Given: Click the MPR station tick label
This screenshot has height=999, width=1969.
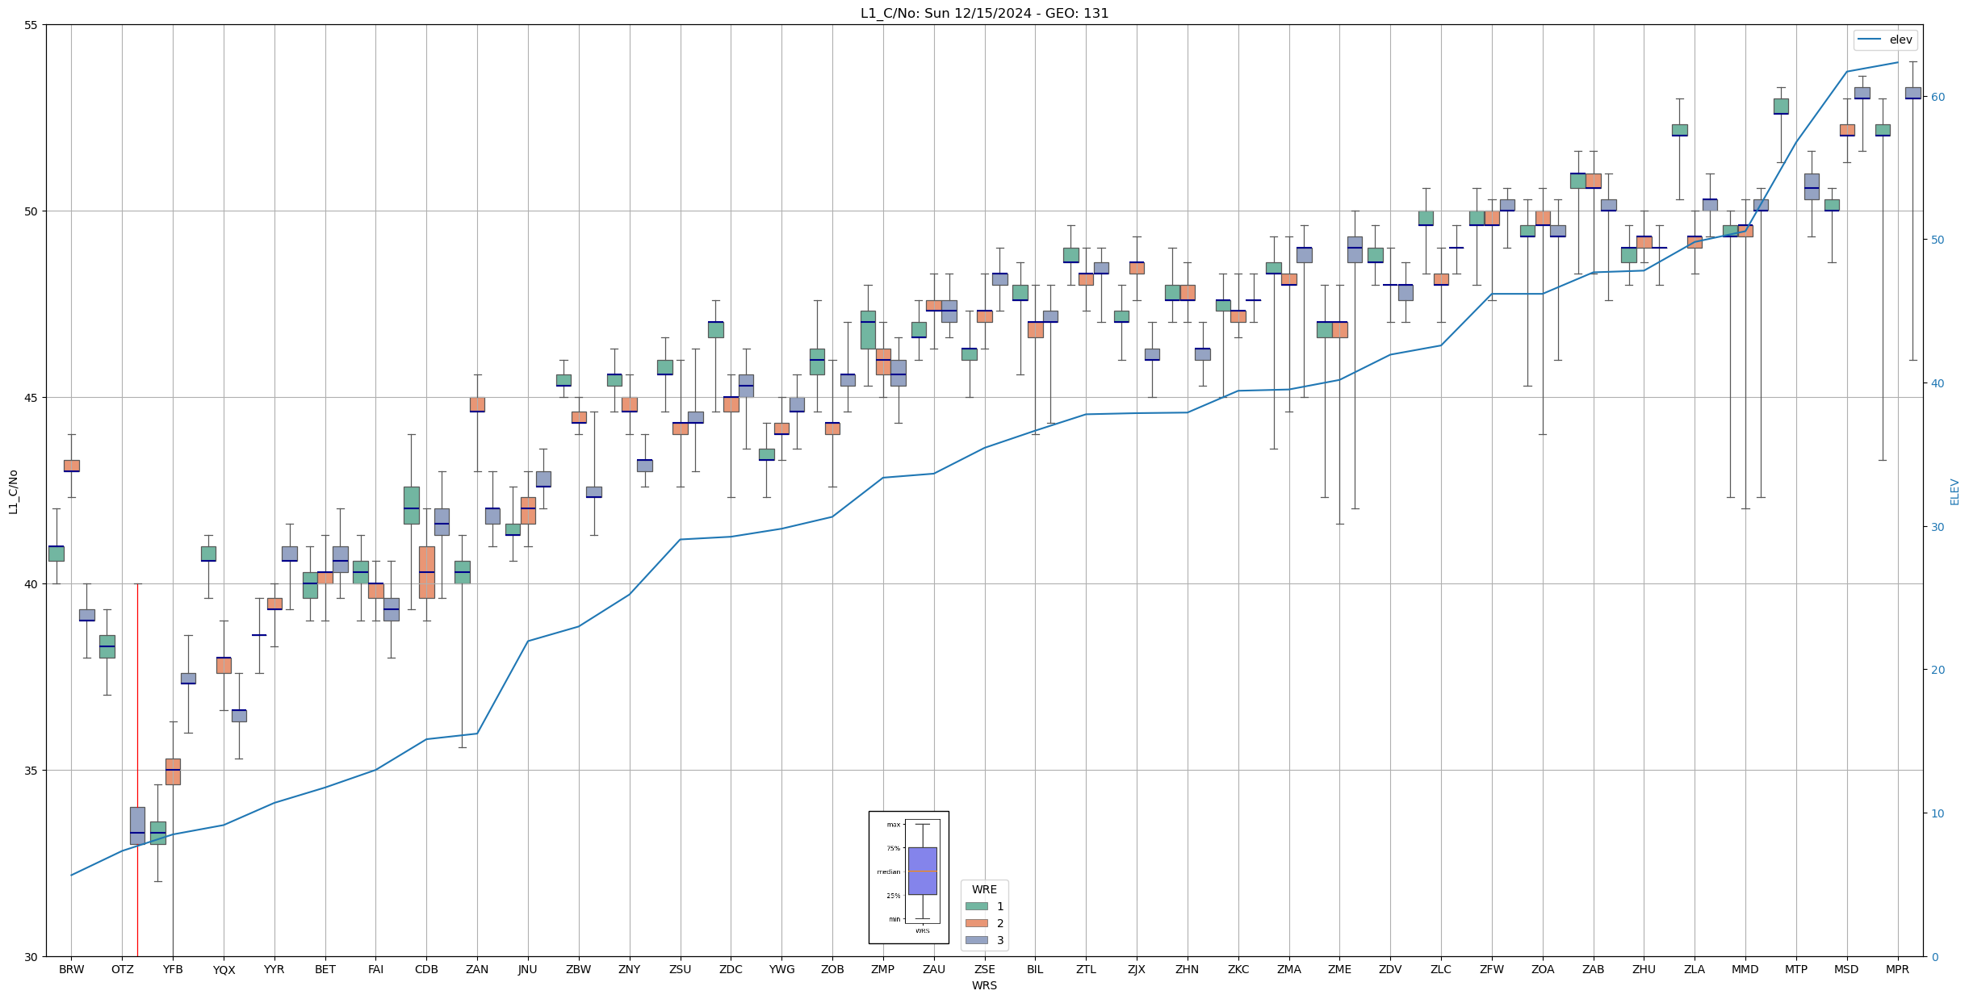Looking at the screenshot, I should (1897, 969).
